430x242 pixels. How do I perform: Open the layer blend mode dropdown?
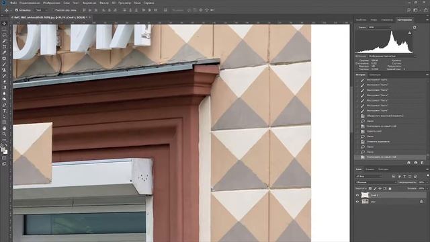376,182
